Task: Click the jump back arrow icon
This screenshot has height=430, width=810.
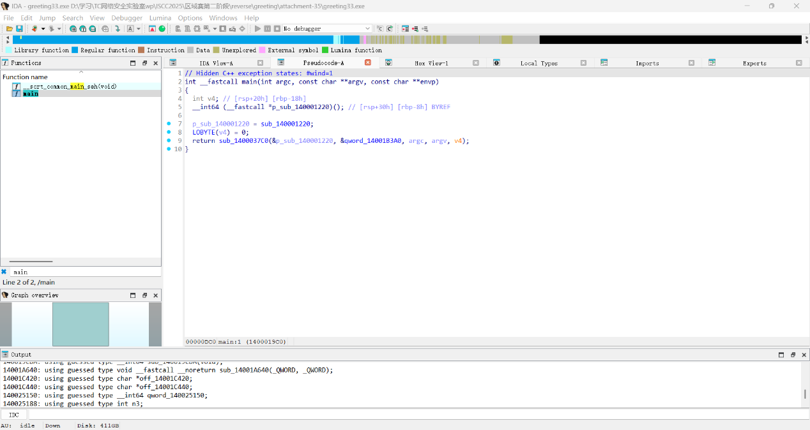Action: tap(34, 29)
